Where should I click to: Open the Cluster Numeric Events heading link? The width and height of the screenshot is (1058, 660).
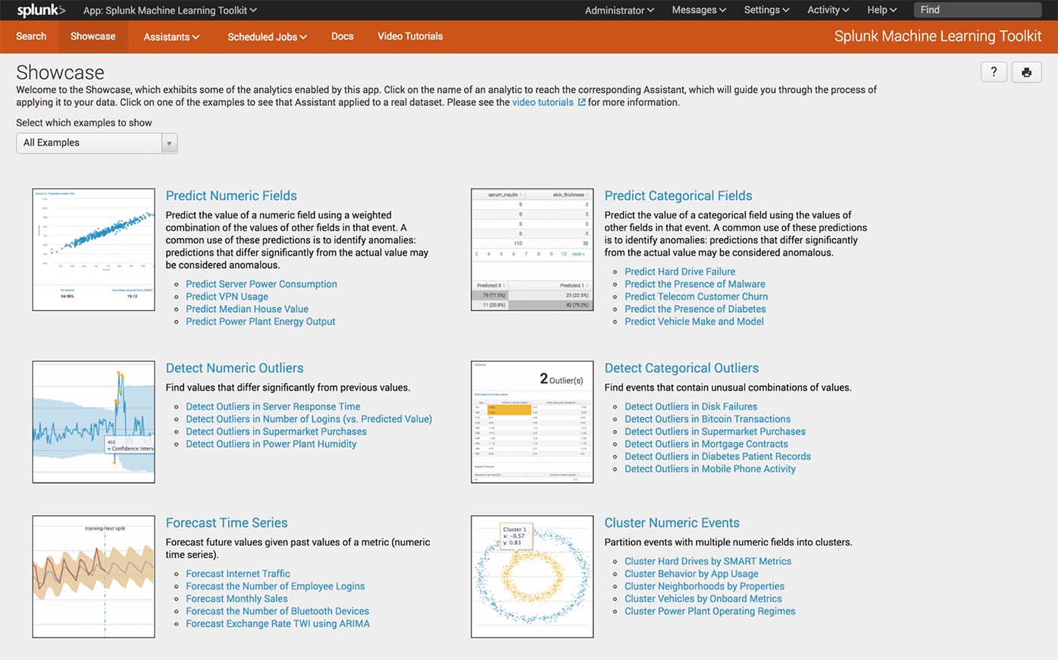(671, 523)
